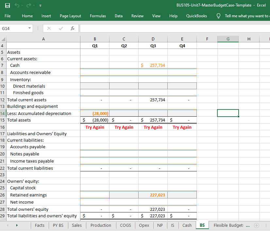The width and height of the screenshot is (270, 231).
Task: Click the sheet tab scroll right arrow
Action: click(17, 225)
